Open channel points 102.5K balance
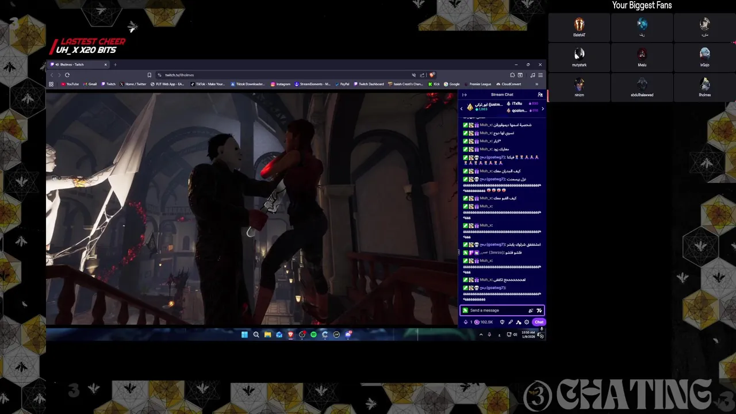This screenshot has width=736, height=414. pyautogui.click(x=484, y=322)
